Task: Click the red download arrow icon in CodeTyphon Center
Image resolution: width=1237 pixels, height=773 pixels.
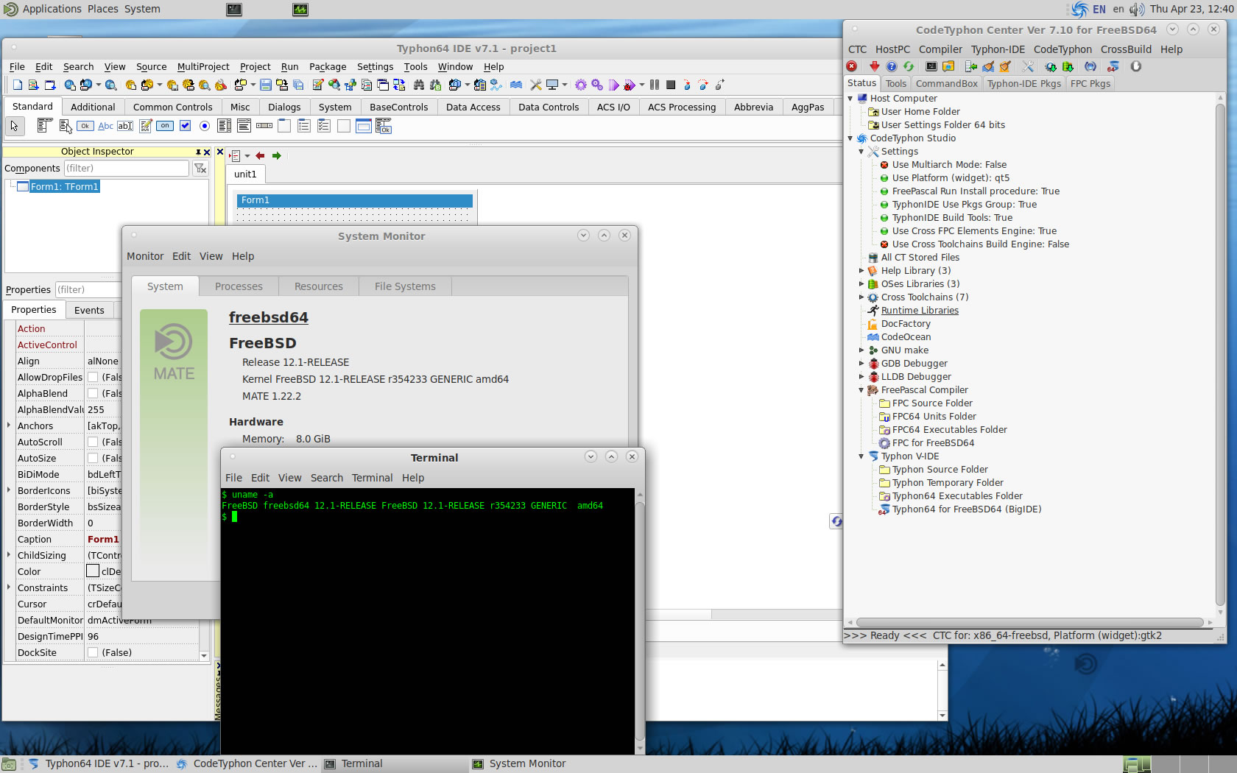Action: (874, 66)
